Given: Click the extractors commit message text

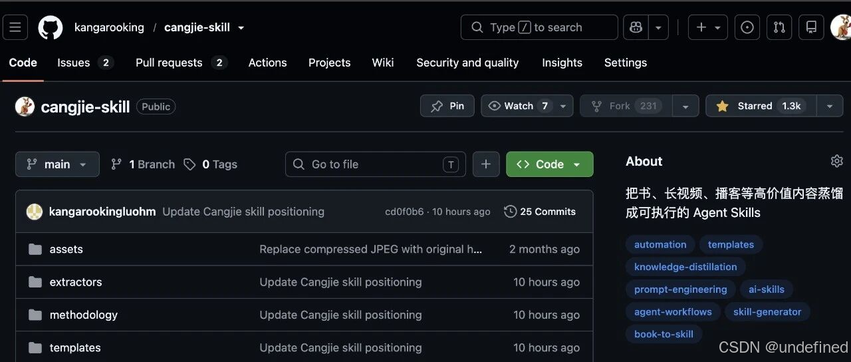Looking at the screenshot, I should tap(340, 282).
